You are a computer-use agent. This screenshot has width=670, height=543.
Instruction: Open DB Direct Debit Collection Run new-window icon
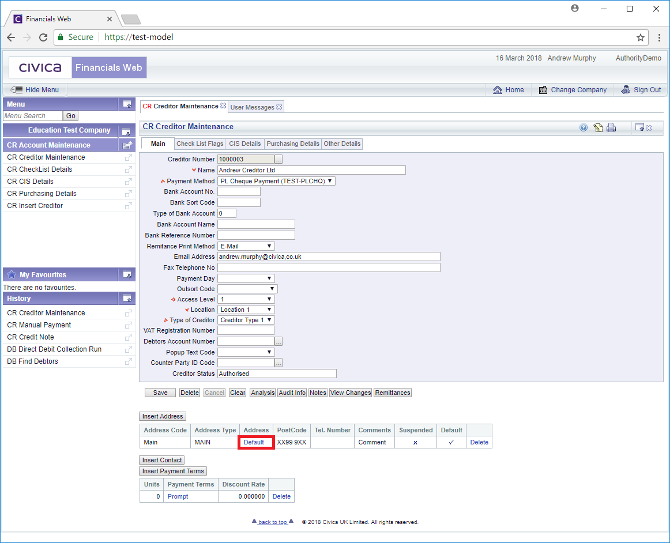point(128,349)
